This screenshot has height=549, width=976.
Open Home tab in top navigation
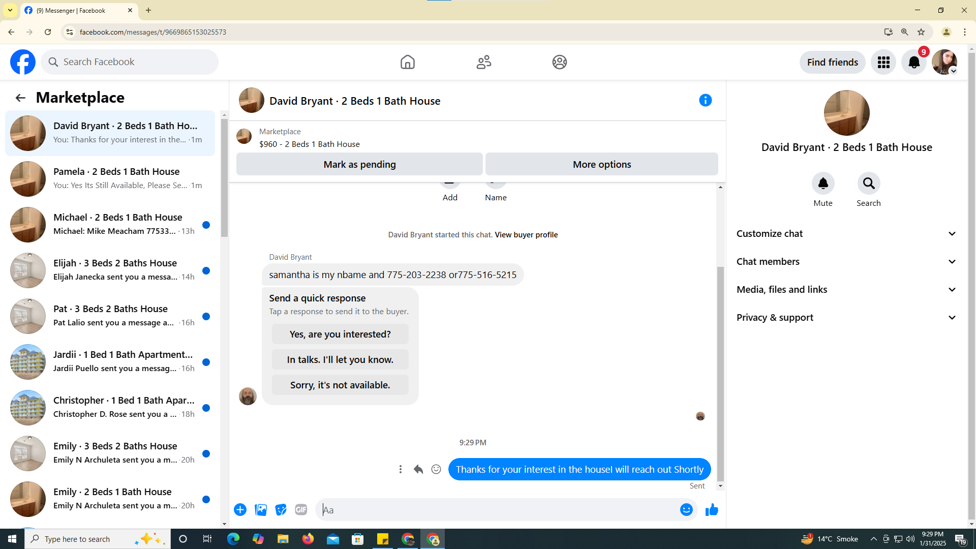[x=407, y=62]
